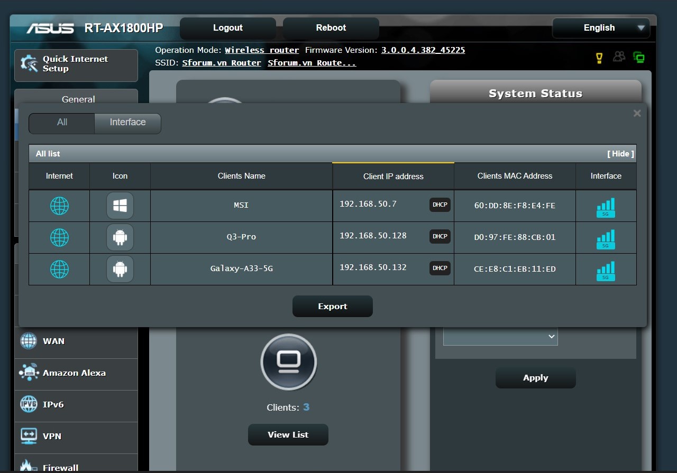
Task: Click the guest network users icon
Action: [619, 57]
